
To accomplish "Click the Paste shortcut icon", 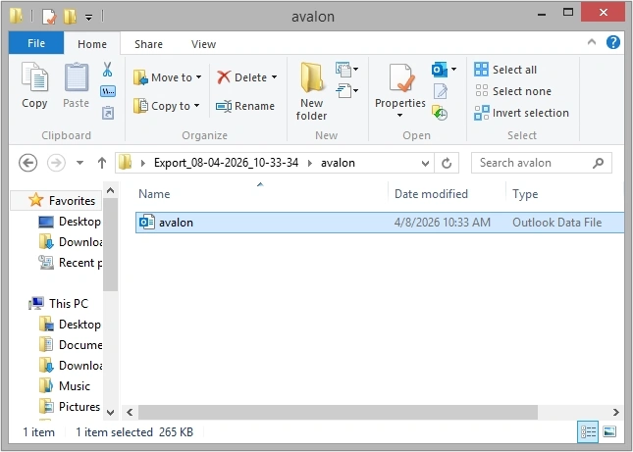I will click(108, 113).
